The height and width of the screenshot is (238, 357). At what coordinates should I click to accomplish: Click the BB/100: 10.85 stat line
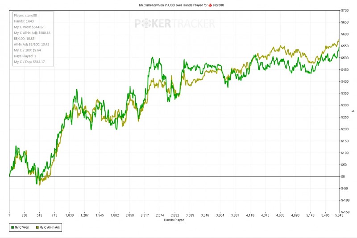[24, 39]
